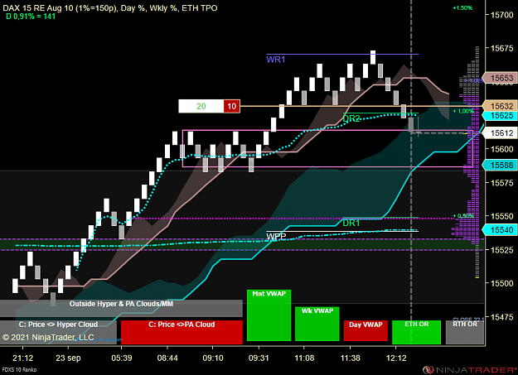Click the 'D 0,91% = 141' daily change text
The image size is (518, 375).
pos(31,17)
